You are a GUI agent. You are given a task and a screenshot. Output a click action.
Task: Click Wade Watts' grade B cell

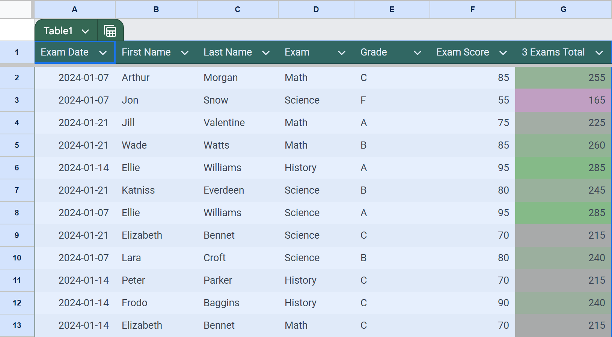[x=392, y=145]
